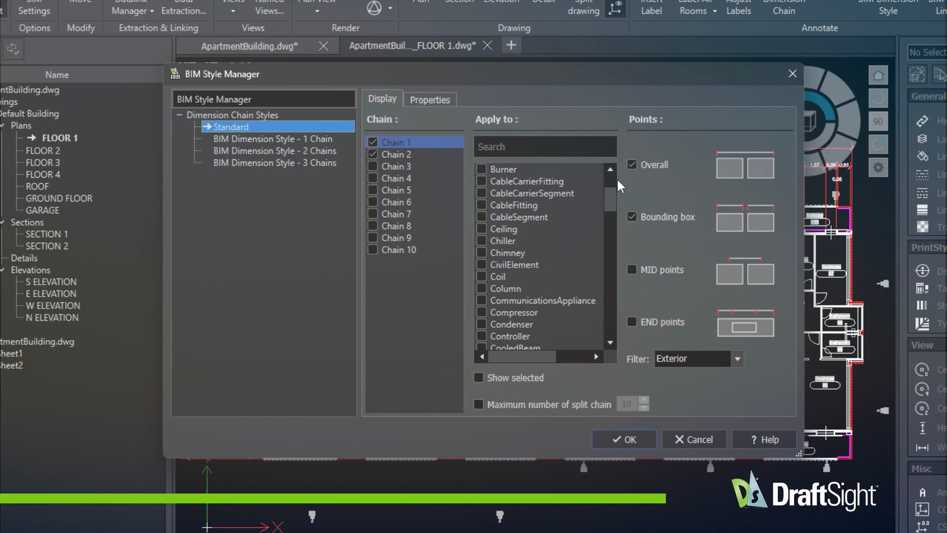Switch to the Properties tab
This screenshot has width=947, height=533.
click(x=430, y=99)
